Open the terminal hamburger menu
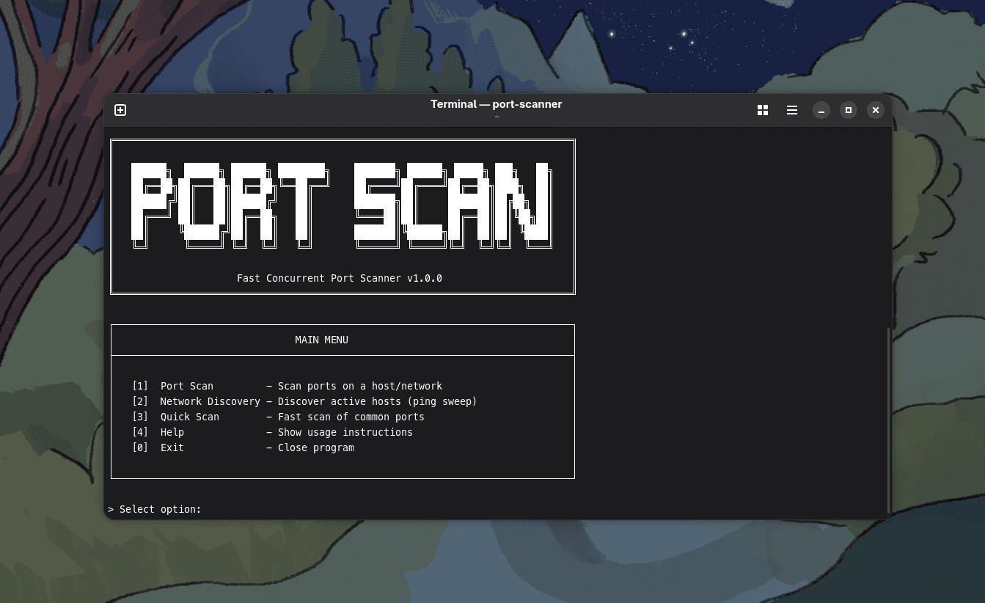985x603 pixels. [792, 110]
